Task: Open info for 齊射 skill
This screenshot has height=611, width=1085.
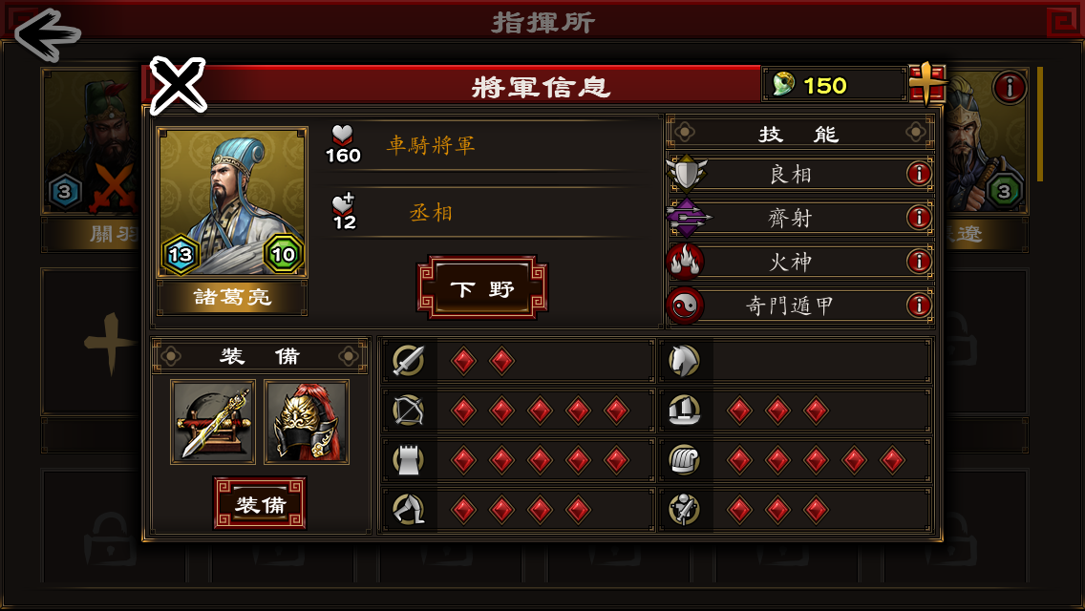Action: (919, 218)
